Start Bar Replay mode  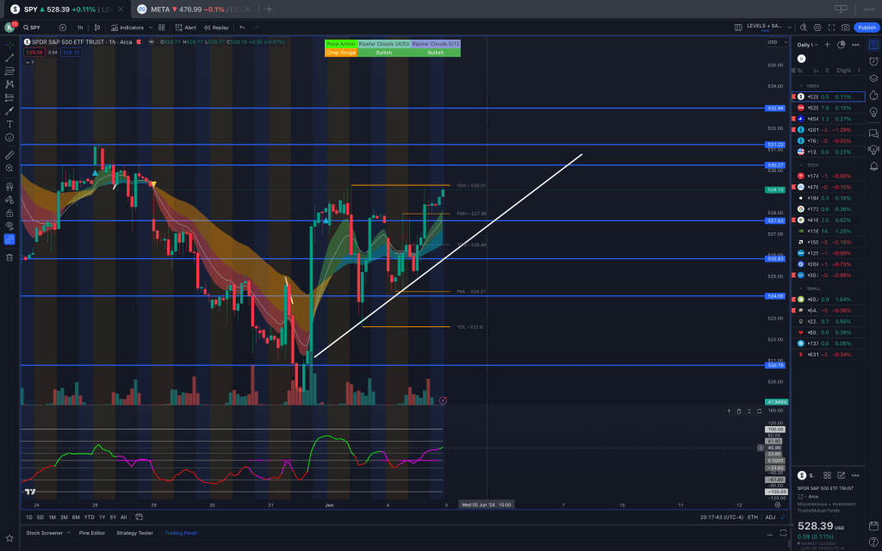215,27
